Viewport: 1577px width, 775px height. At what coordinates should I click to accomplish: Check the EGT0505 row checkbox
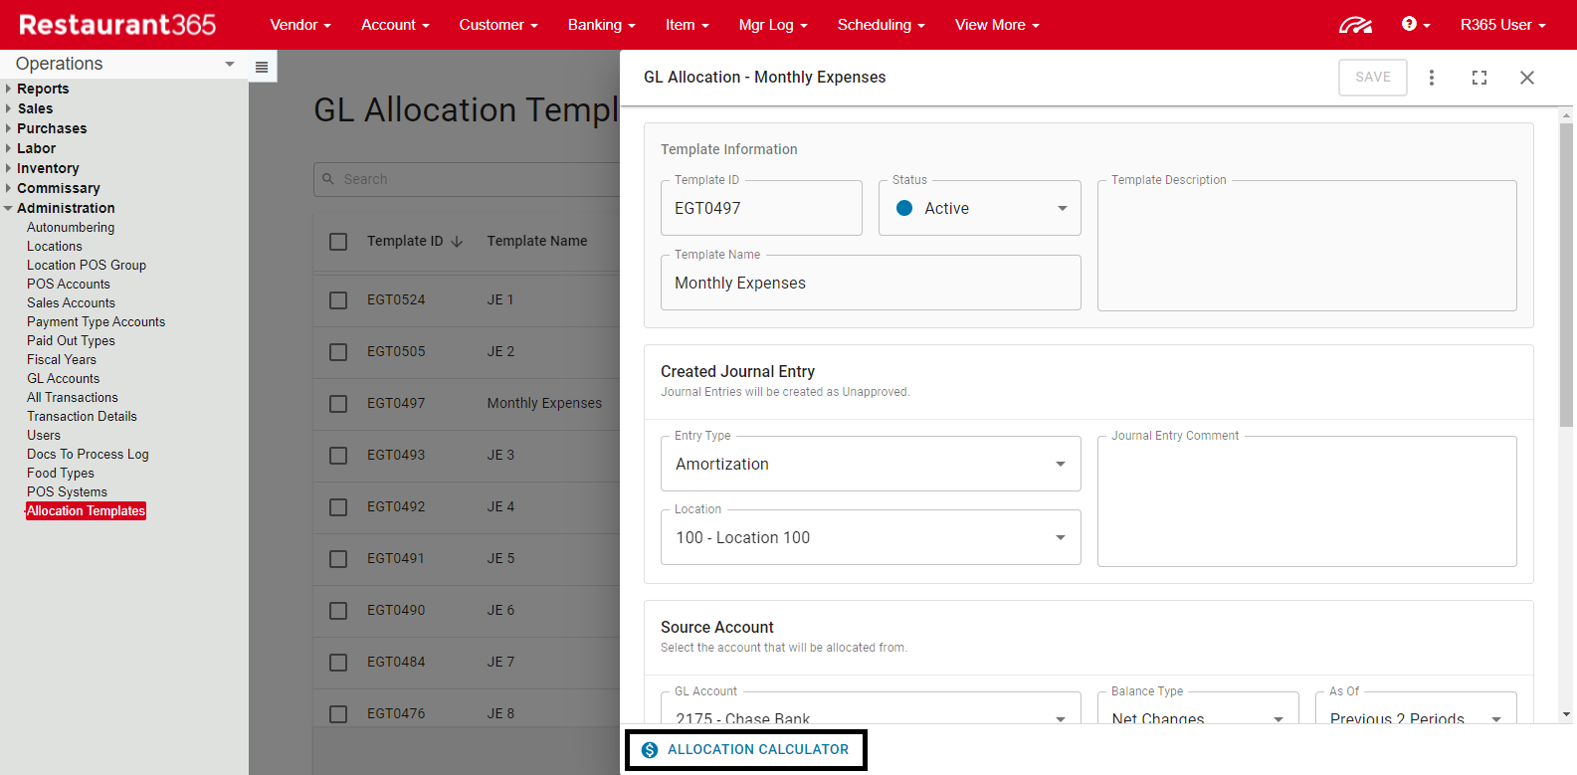click(338, 352)
